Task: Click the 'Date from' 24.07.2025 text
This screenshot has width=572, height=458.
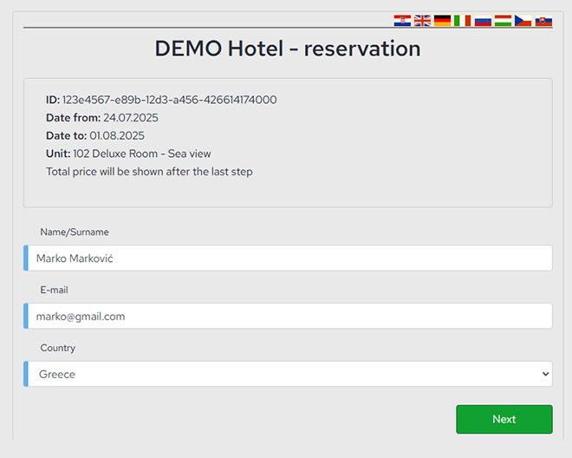Action: point(130,118)
